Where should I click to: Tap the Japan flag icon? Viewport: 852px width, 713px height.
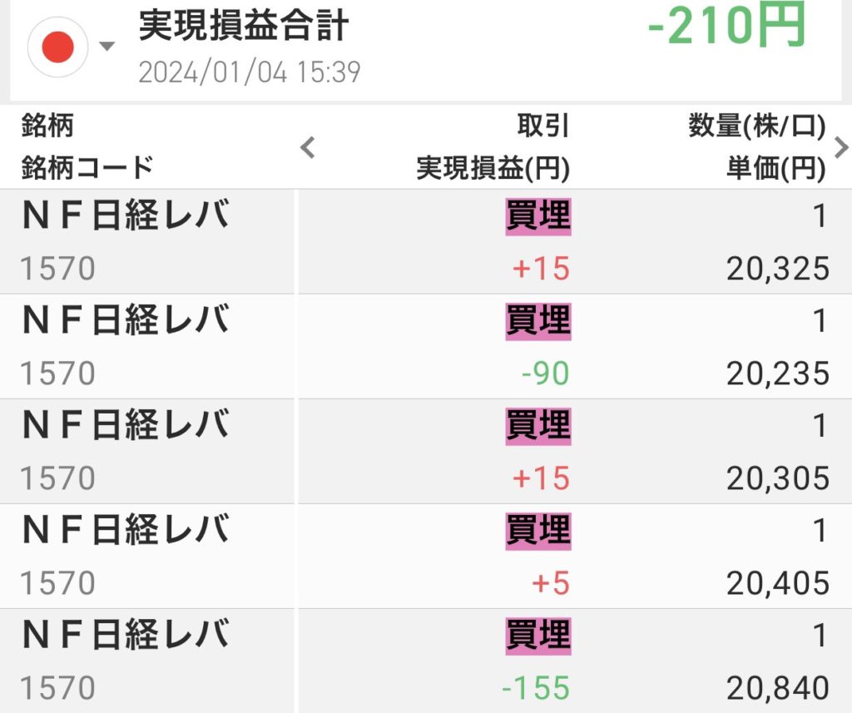pos(57,47)
